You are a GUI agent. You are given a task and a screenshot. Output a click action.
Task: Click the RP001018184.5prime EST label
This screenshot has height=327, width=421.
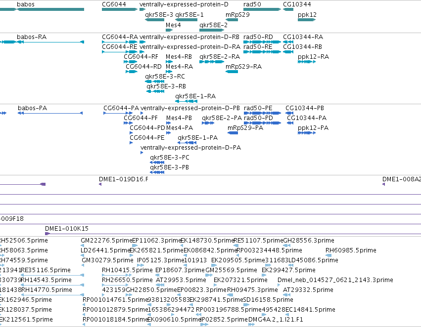click(x=115, y=320)
